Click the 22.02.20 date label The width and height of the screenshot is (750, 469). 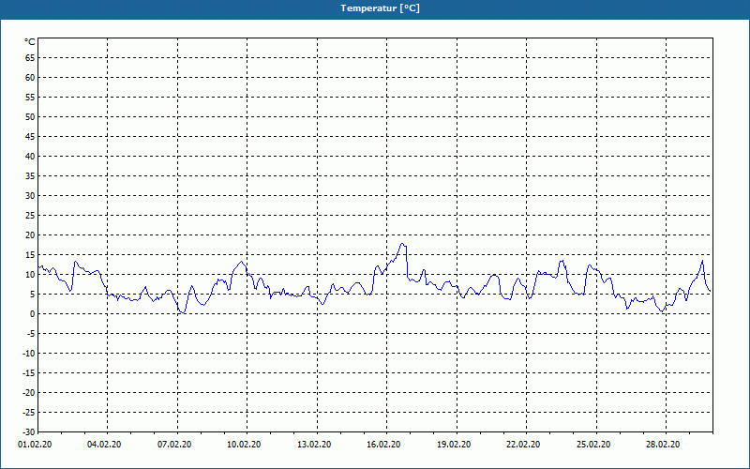pyautogui.click(x=523, y=445)
